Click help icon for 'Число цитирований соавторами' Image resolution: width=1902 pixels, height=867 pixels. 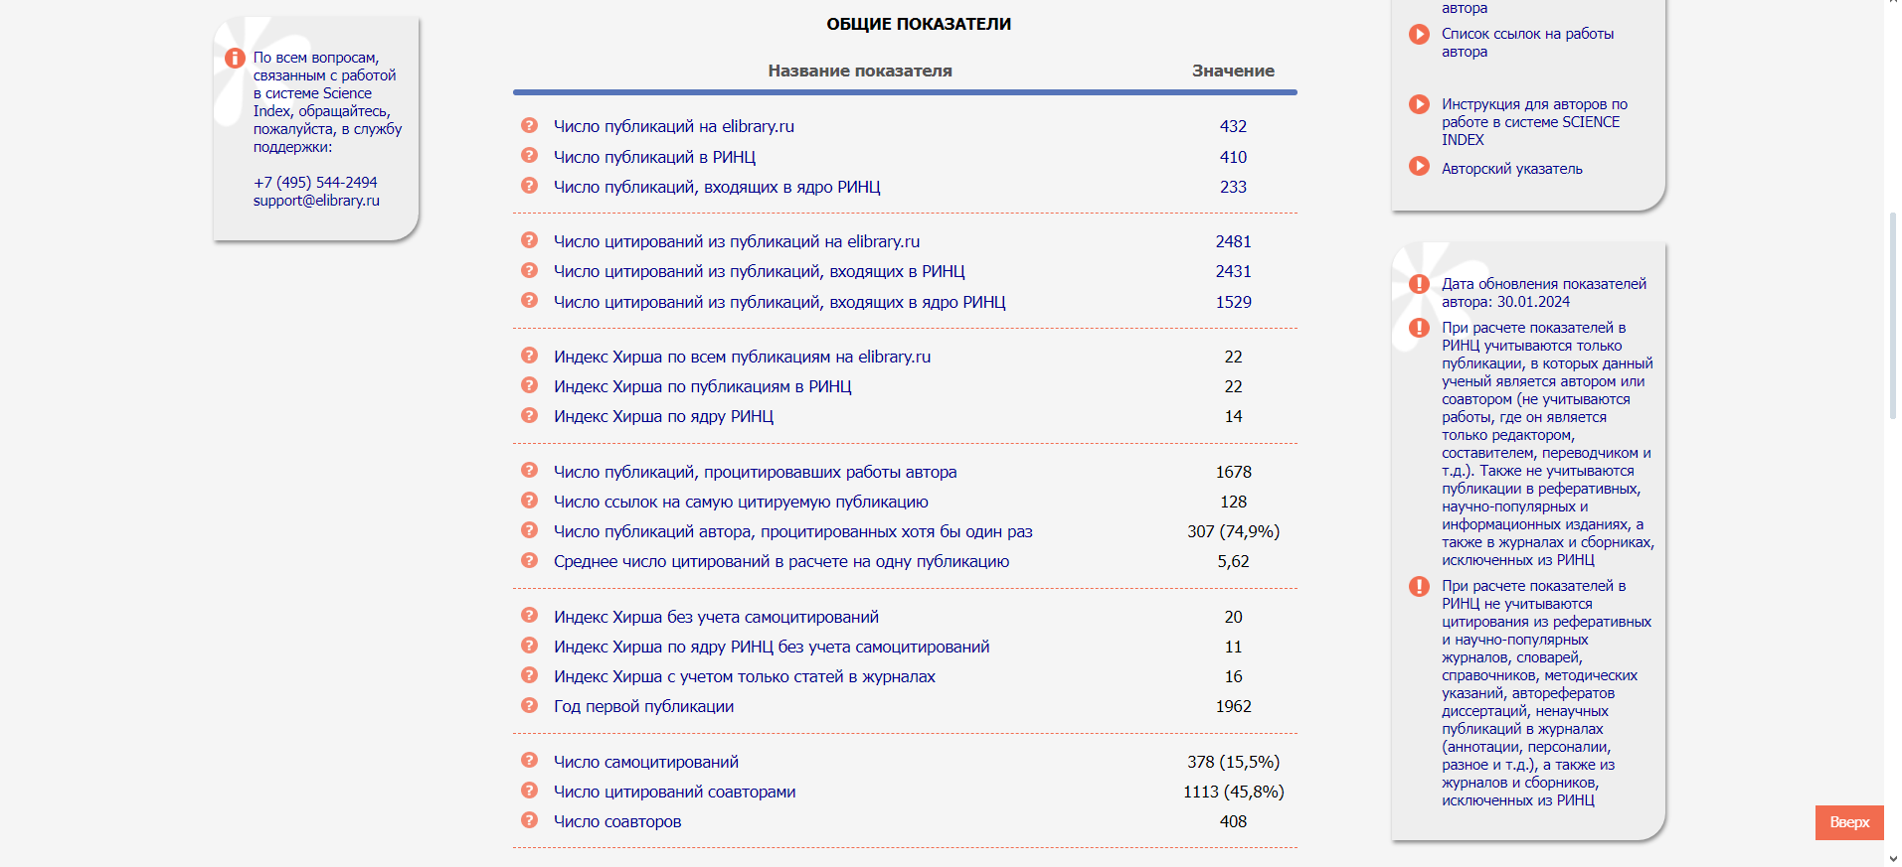[530, 791]
